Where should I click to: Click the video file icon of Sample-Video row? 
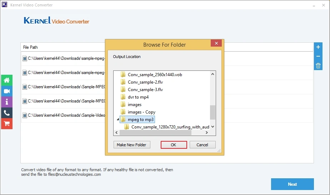[25, 115]
